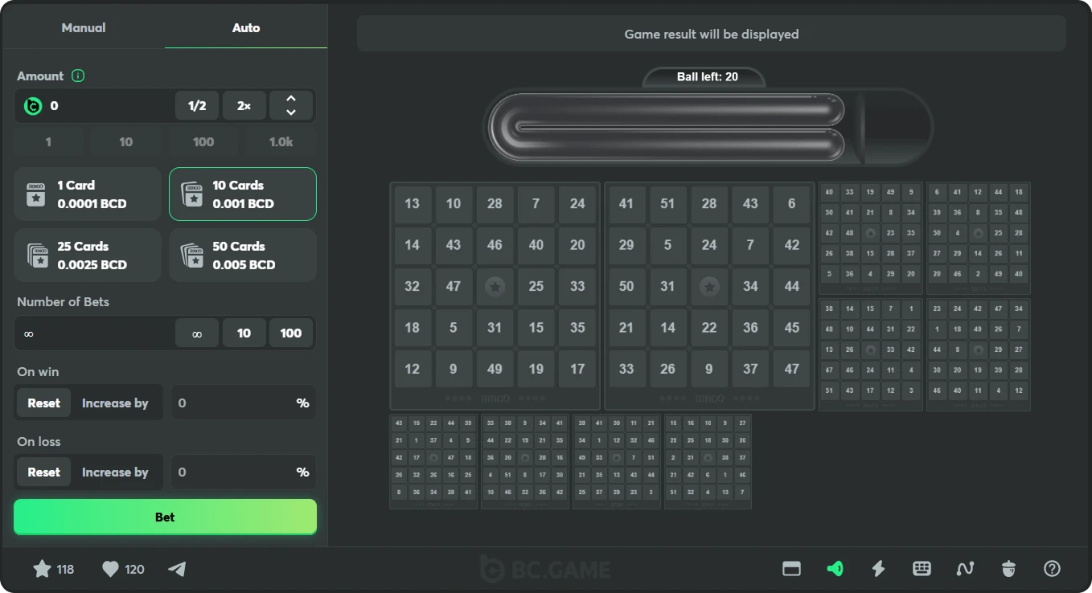Switch to the Auto tab
The height and width of the screenshot is (593, 1092).
(x=245, y=27)
